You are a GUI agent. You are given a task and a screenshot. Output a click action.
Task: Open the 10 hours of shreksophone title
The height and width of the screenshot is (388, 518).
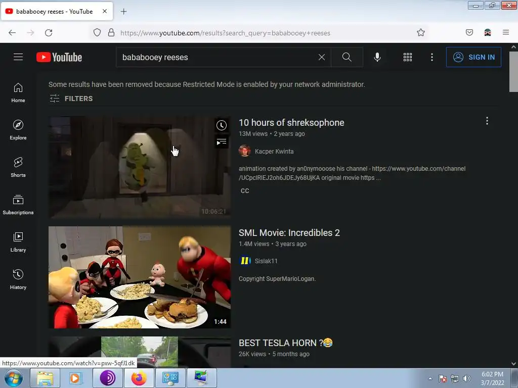(x=291, y=122)
